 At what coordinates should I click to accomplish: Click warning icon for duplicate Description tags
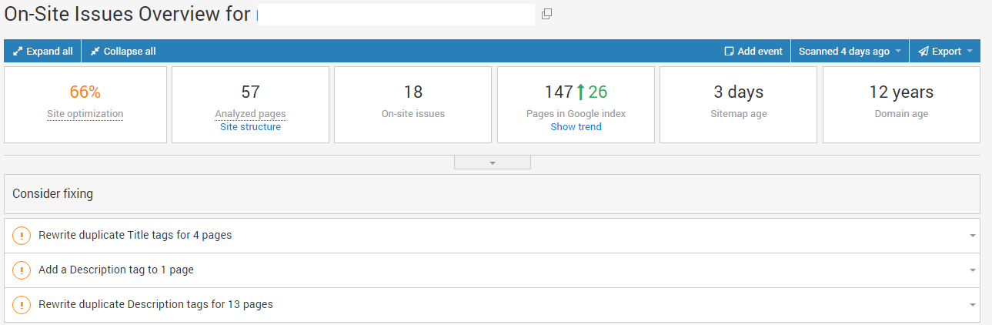(x=22, y=305)
